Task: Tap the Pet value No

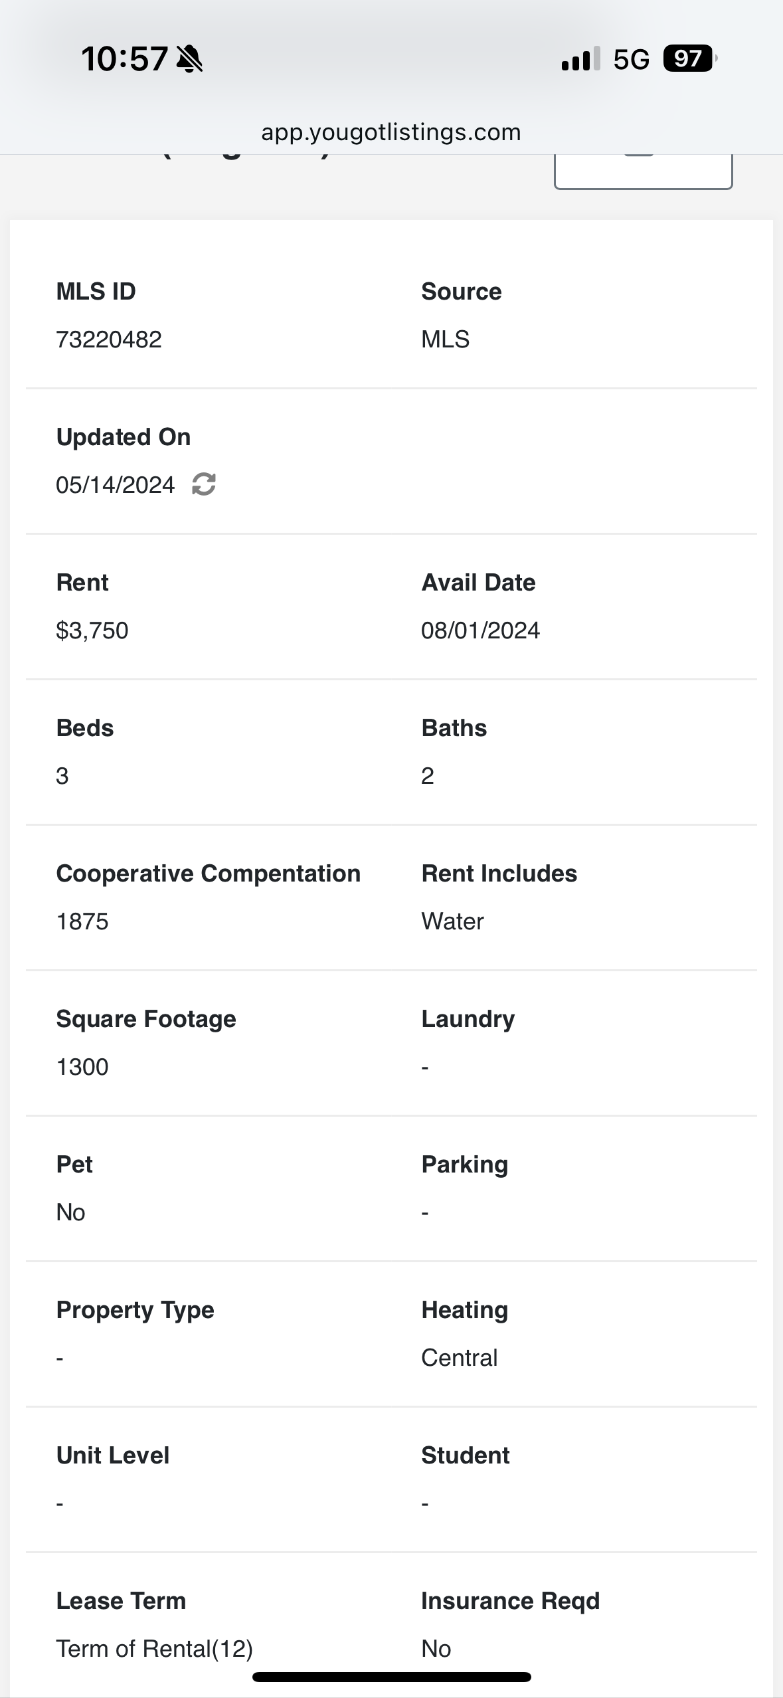Action: pos(71,1212)
